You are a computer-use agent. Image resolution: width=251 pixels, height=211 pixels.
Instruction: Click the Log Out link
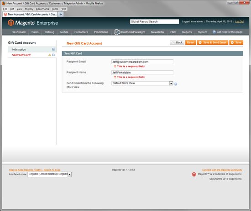click(240, 21)
